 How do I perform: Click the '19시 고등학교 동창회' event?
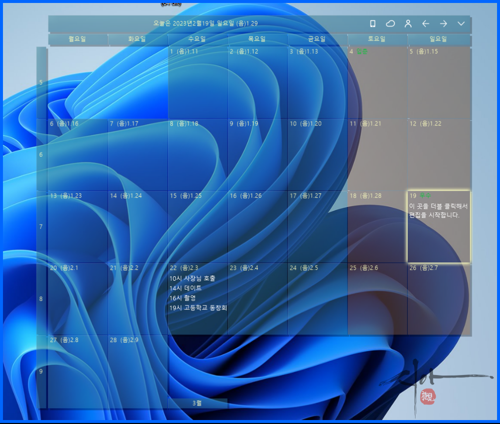[x=198, y=308]
